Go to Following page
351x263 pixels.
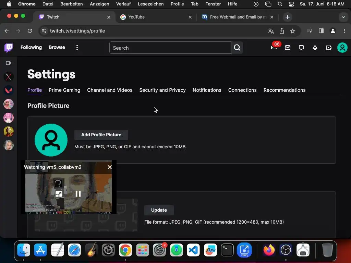pyautogui.click(x=31, y=47)
